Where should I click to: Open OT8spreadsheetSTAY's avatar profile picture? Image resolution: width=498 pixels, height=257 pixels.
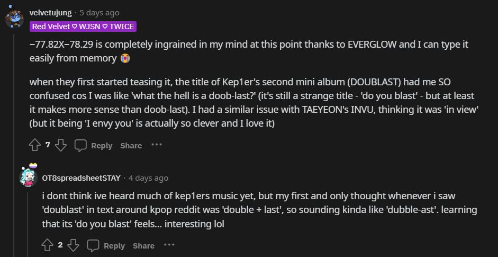pyautogui.click(x=29, y=178)
